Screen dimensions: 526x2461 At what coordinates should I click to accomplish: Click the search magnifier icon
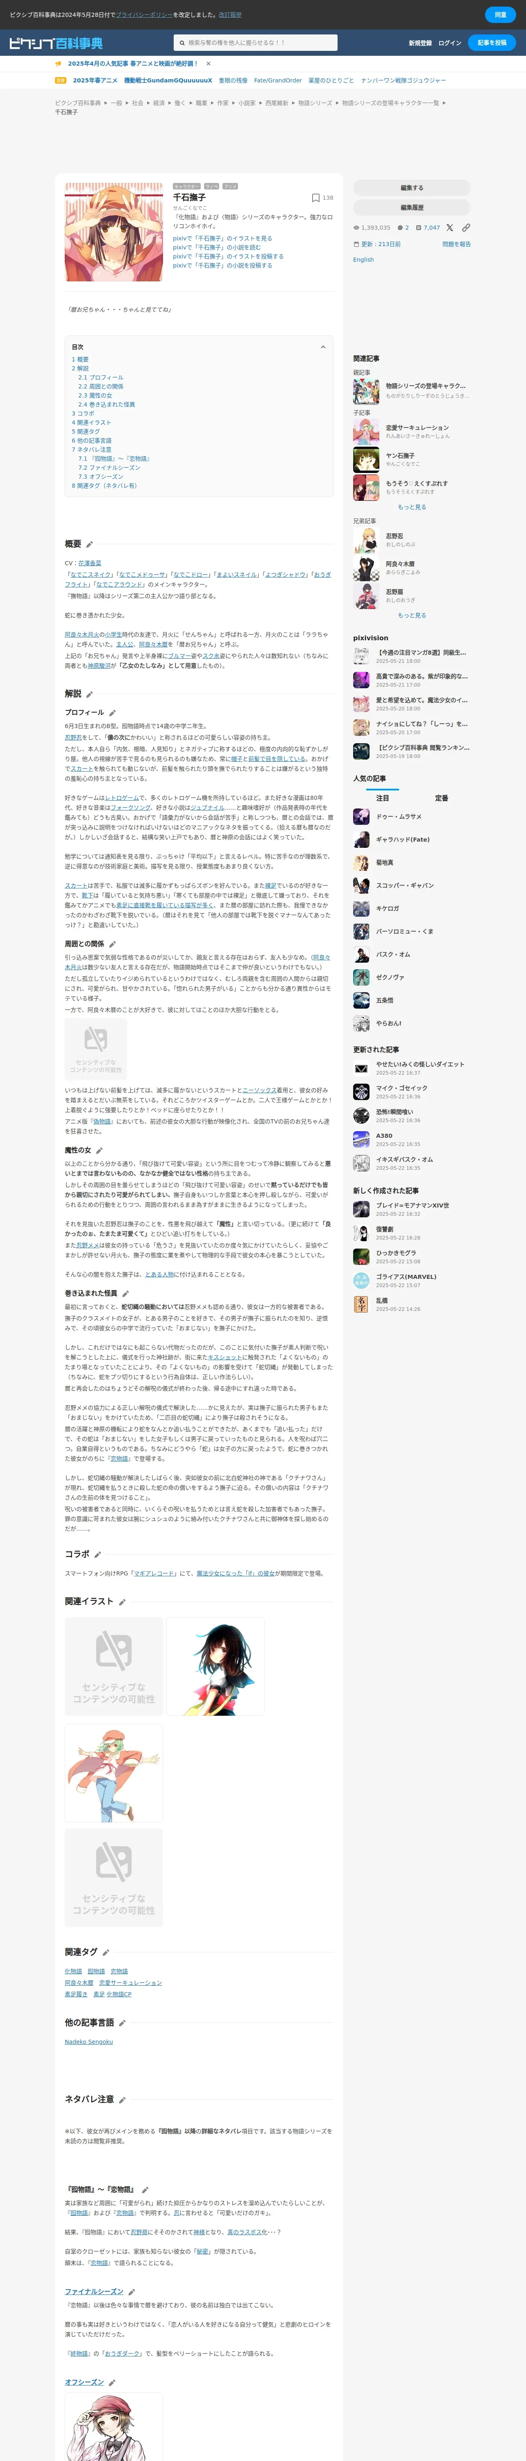[x=181, y=43]
